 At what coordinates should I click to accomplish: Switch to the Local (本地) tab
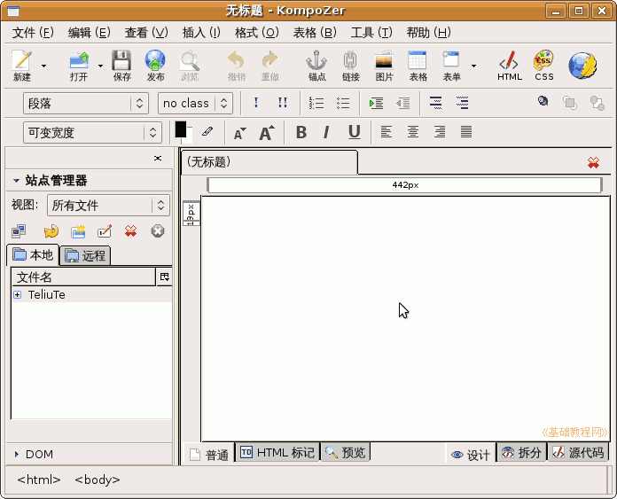tap(33, 255)
